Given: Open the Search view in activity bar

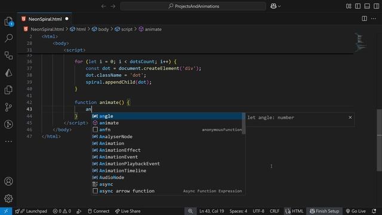Looking at the screenshot, I should [9, 38].
